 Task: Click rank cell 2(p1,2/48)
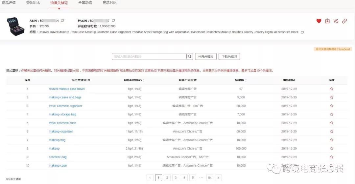(x=134, y=157)
